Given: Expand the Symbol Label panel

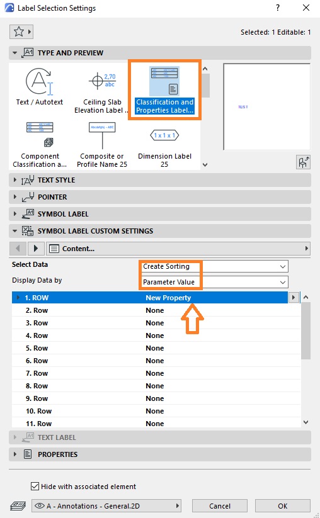Looking at the screenshot, I should pos(14,214).
